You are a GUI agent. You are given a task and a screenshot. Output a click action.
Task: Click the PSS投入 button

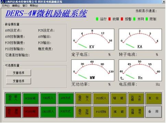(x=101, y=98)
